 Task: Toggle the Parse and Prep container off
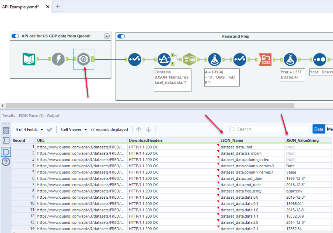(x=121, y=36)
